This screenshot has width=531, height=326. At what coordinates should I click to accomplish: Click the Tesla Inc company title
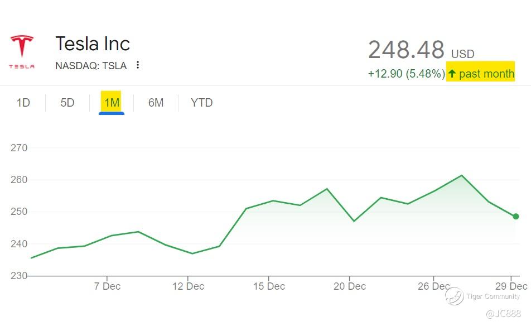93,44
